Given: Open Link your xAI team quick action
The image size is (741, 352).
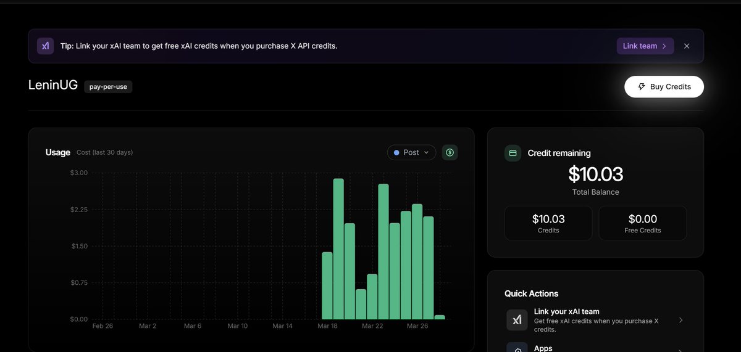Looking at the screenshot, I should coord(595,321).
